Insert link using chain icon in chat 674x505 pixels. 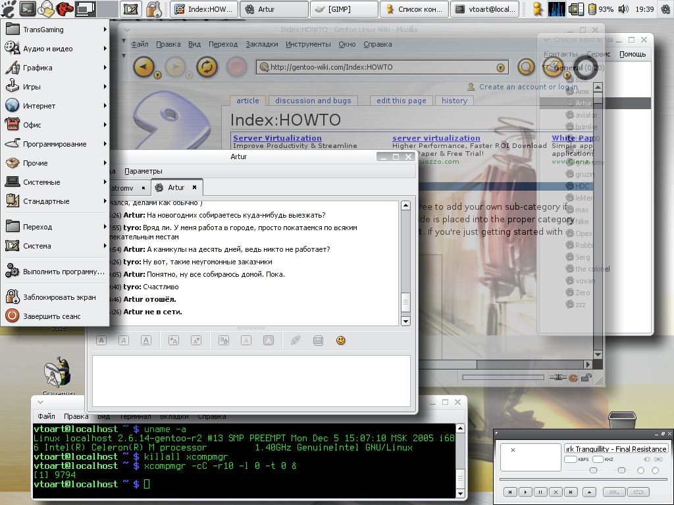(x=296, y=341)
